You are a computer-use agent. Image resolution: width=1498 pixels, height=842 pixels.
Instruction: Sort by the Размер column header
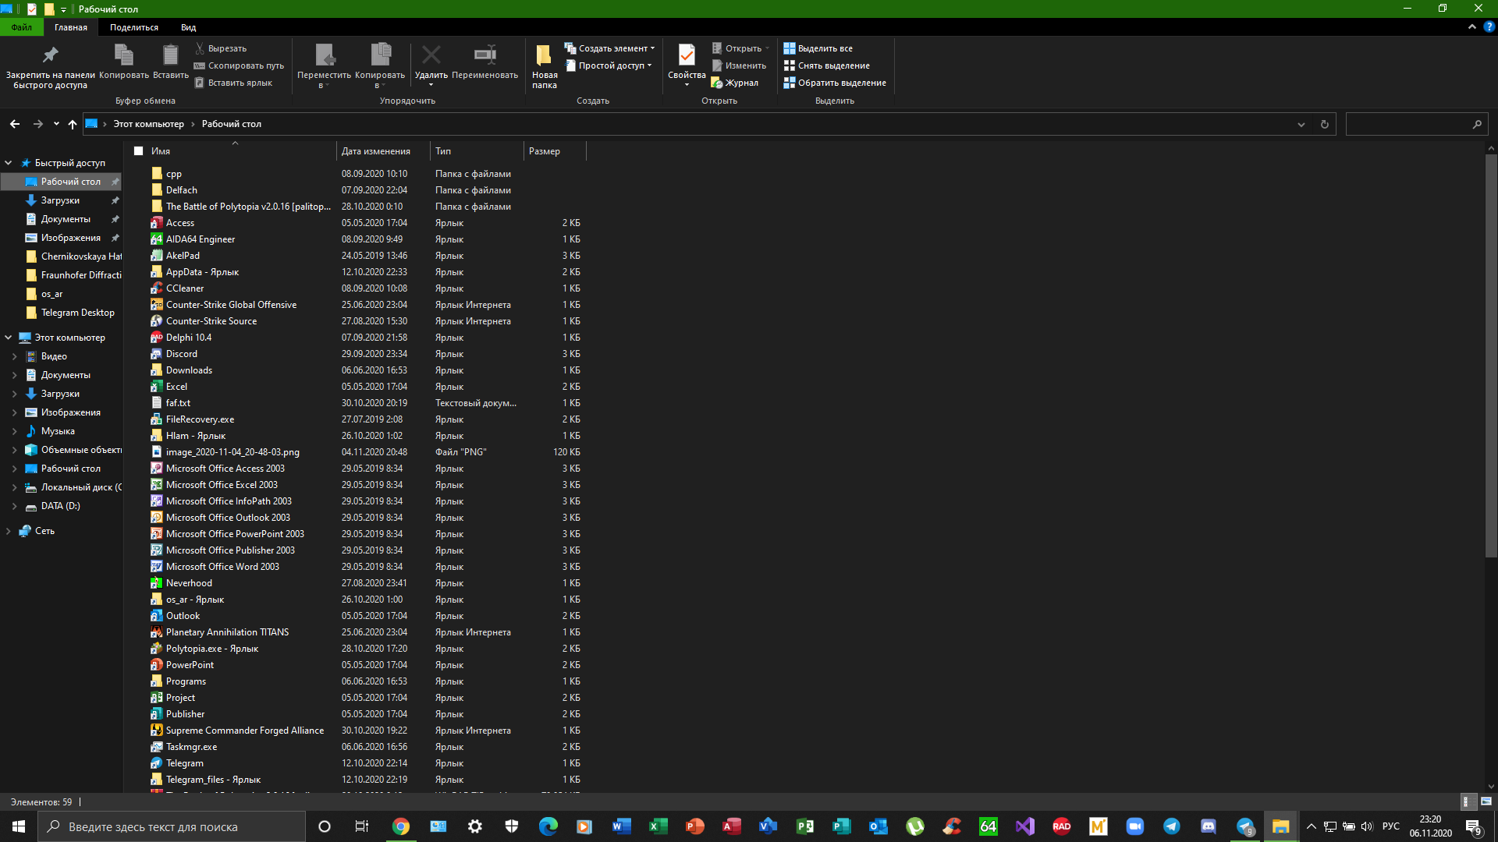coord(554,151)
